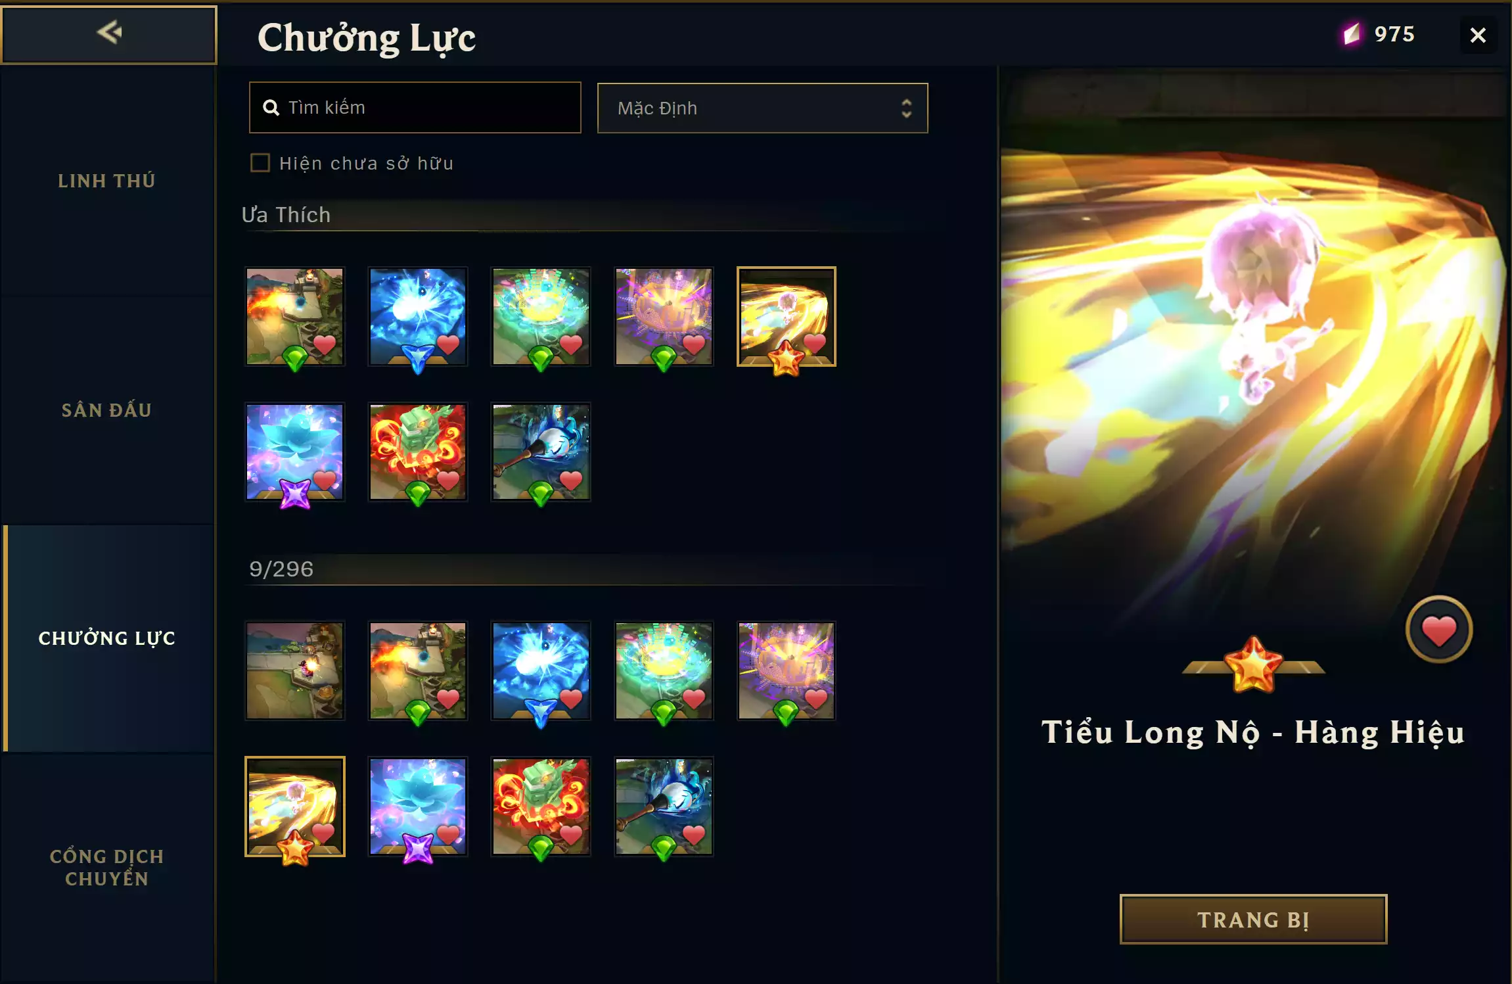Click the currency gem icon near 975
The width and height of the screenshot is (1512, 984).
[x=1351, y=34]
